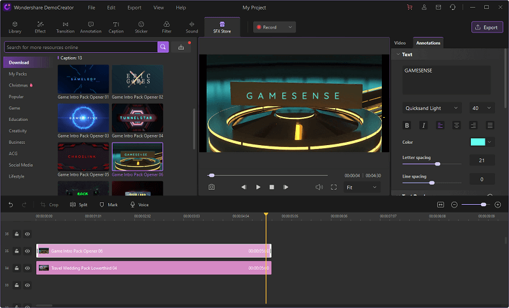Select the Split tool in timeline toolbar
Image resolution: width=509 pixels, height=308 pixels.
tap(79, 205)
